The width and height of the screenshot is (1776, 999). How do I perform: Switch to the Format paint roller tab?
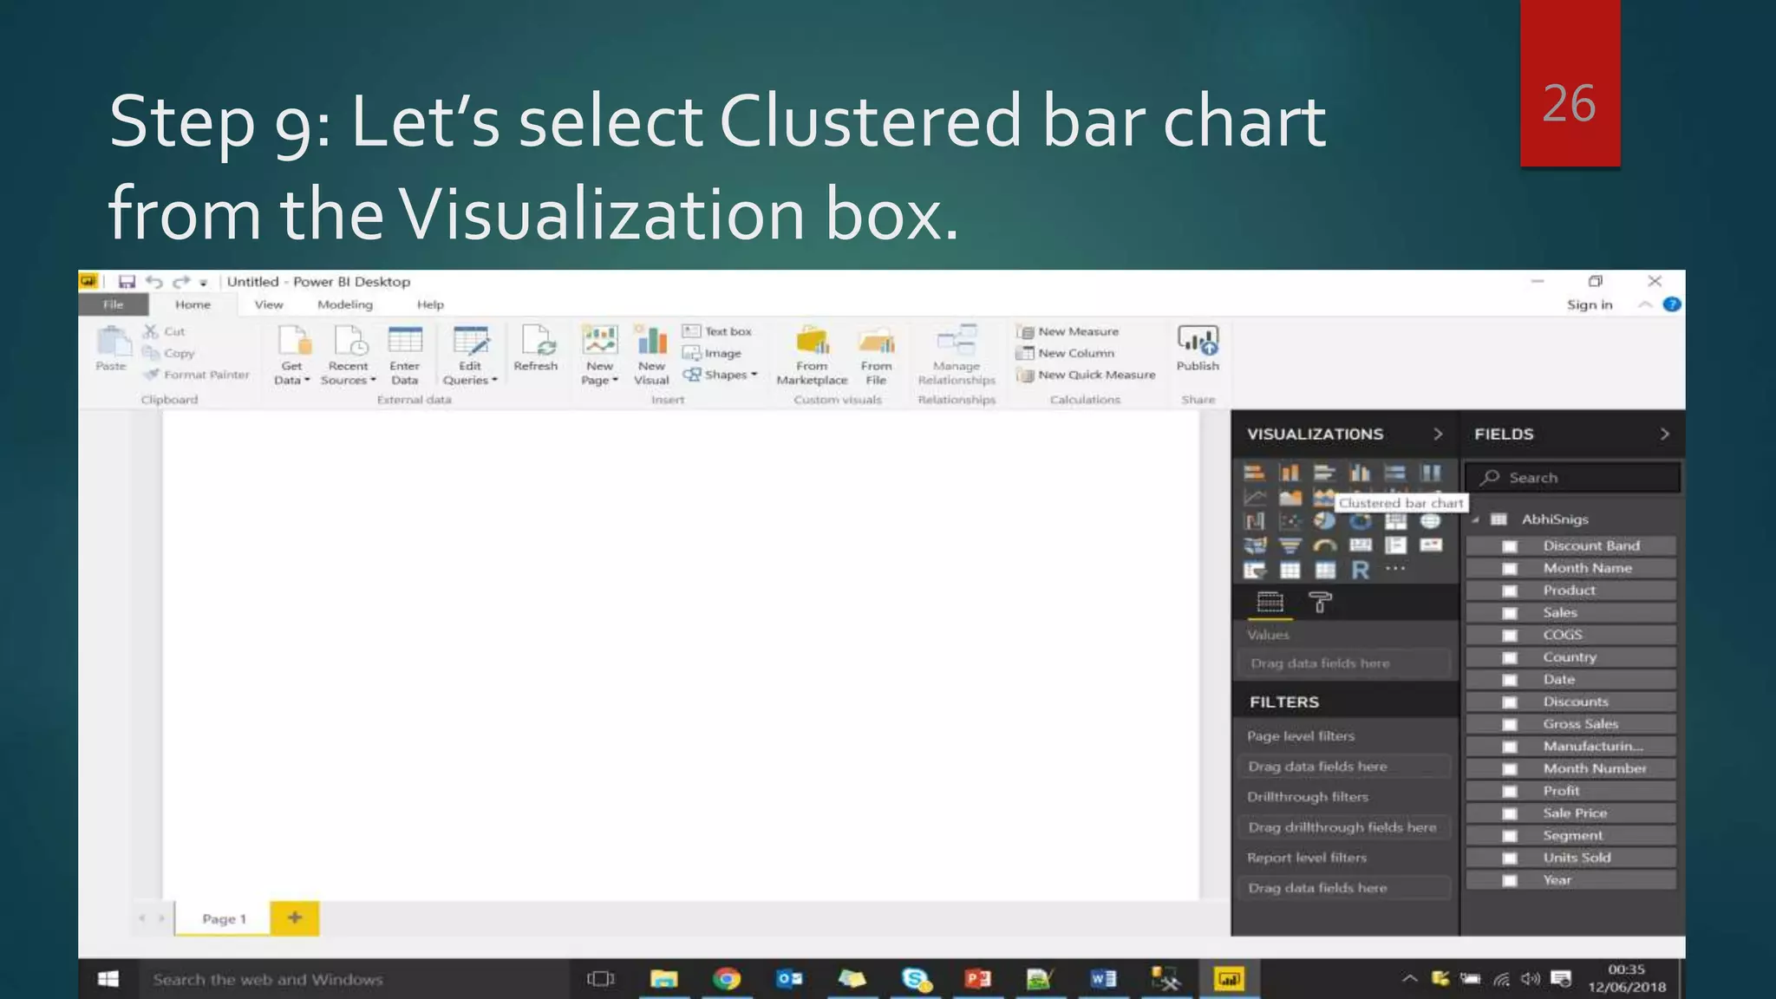[x=1320, y=602]
